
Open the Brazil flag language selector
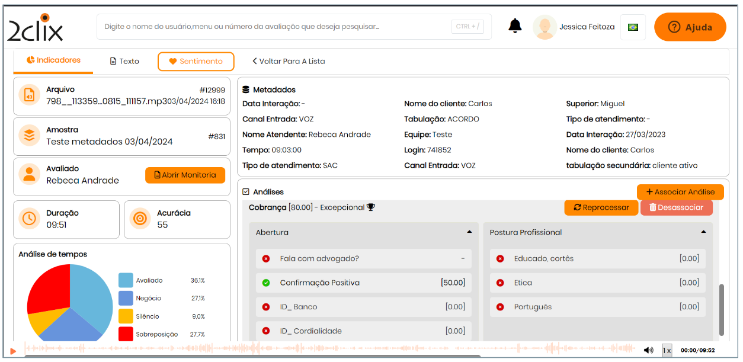tap(633, 27)
